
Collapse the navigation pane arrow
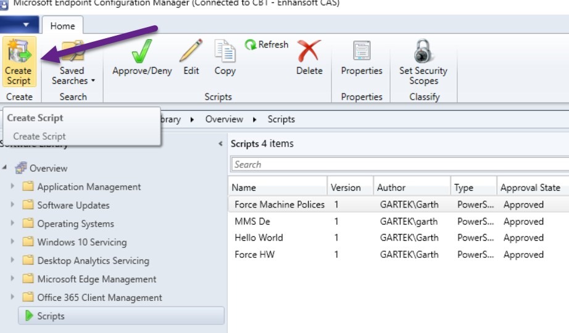coord(220,143)
